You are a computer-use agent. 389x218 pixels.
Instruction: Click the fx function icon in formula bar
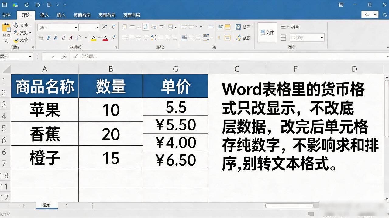point(64,57)
